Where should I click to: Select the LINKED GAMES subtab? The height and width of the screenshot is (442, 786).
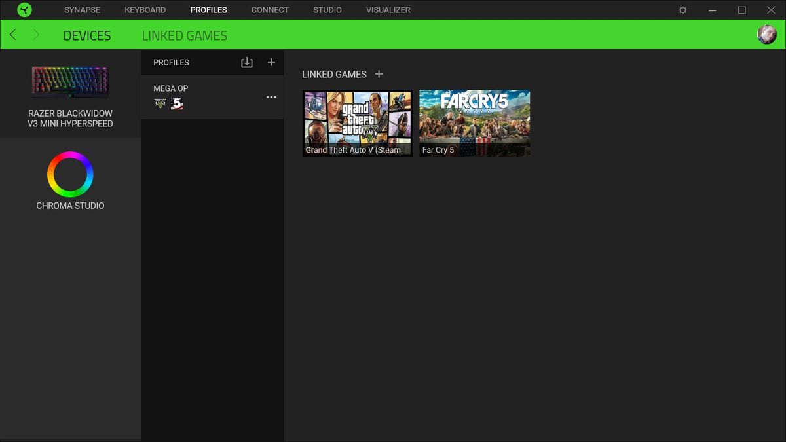[x=185, y=36]
